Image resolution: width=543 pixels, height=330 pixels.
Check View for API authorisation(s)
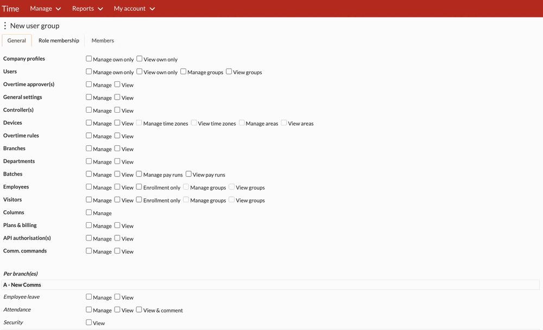point(117,238)
